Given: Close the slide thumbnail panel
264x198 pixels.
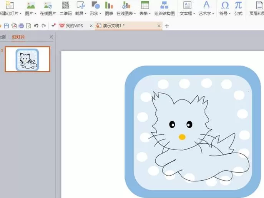Looking at the screenshot, I should click(x=51, y=37).
